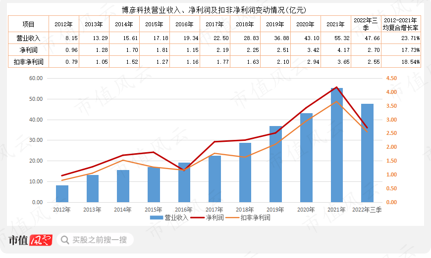Click the growth rate 23.71%
This screenshot has height=258, width=431.
(x=411, y=38)
